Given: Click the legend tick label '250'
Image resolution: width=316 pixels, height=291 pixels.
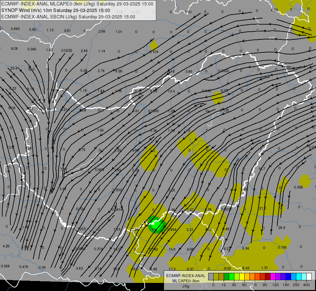Looking at the screenshot, I should point(296,285).
